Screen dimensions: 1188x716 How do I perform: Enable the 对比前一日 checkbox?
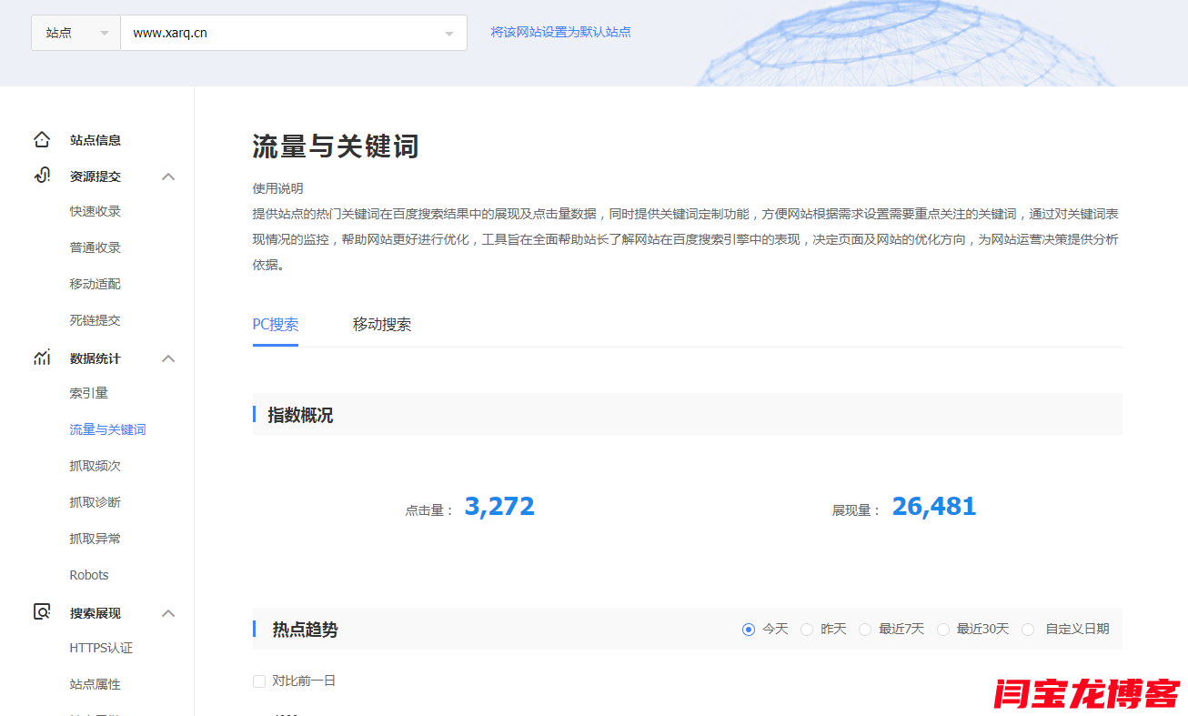[259, 681]
